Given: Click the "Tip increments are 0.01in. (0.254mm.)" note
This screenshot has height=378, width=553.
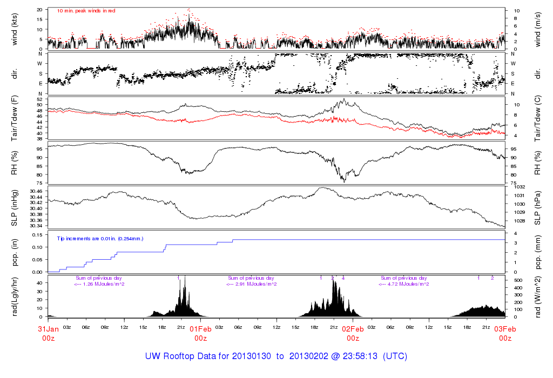Looking at the screenshot, I should pyautogui.click(x=100, y=239).
